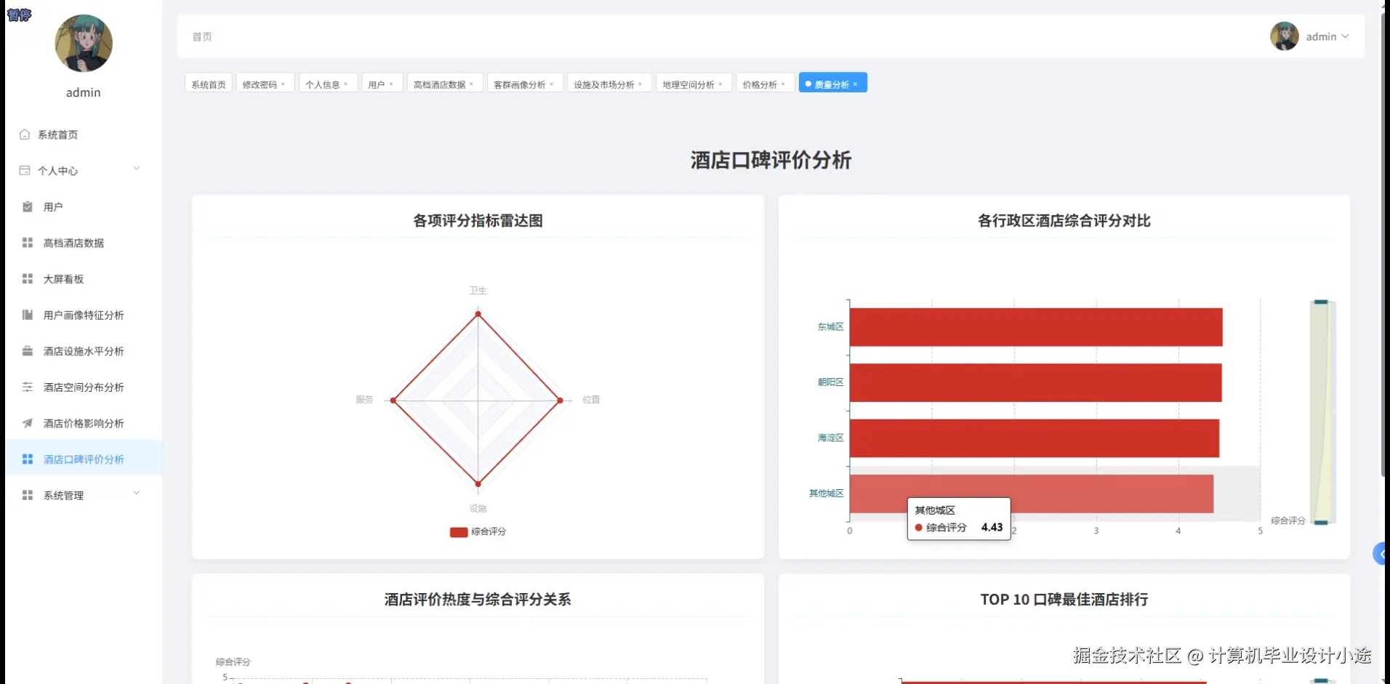Open the 首页 breadcrumb link
This screenshot has width=1390, height=684.
click(x=201, y=36)
